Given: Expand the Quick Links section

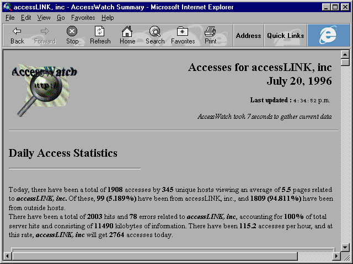Looking at the screenshot, I should pyautogui.click(x=286, y=35).
